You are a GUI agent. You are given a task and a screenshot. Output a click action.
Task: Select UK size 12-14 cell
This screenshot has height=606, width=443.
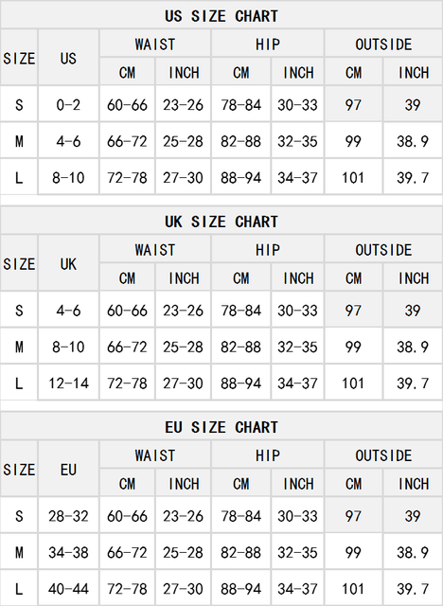(68, 383)
